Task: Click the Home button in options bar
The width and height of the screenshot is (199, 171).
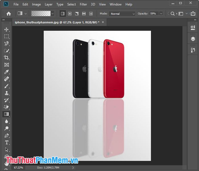Action: point(9,14)
